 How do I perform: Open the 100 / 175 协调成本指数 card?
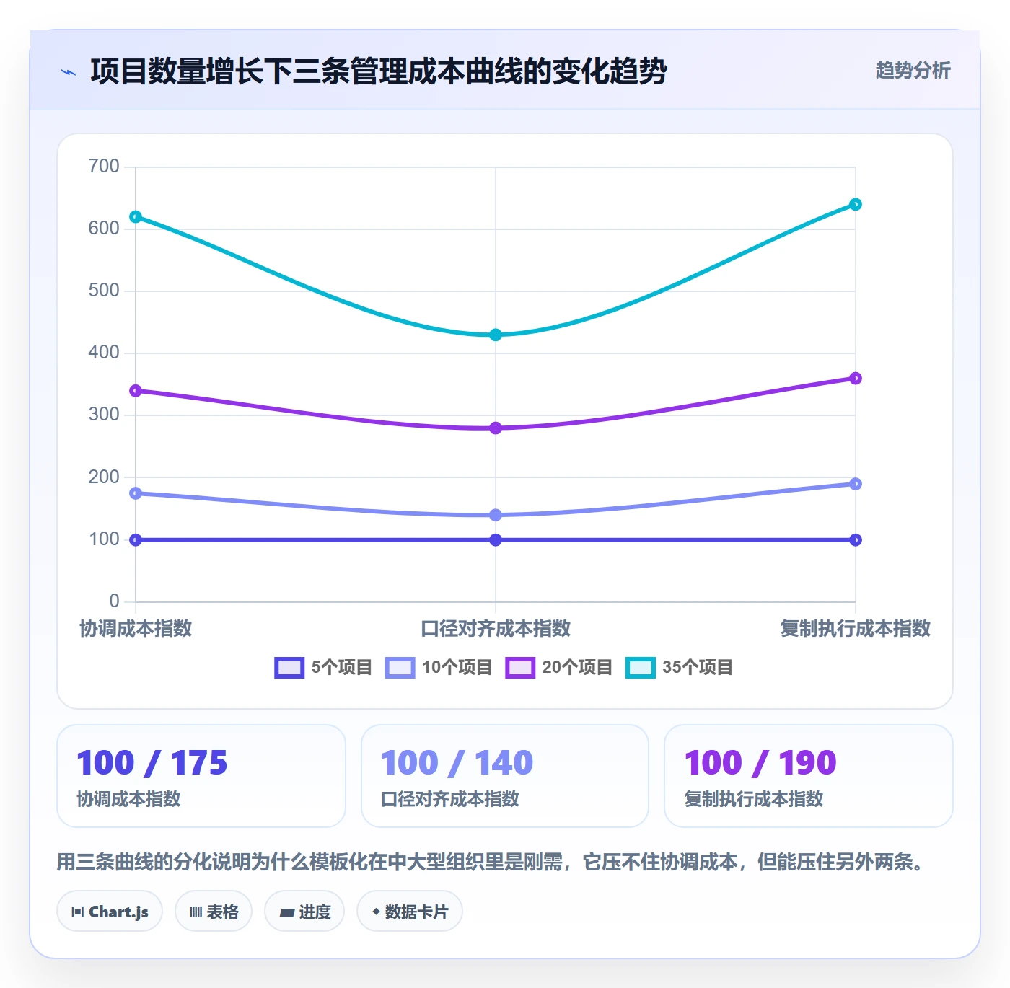click(x=201, y=776)
